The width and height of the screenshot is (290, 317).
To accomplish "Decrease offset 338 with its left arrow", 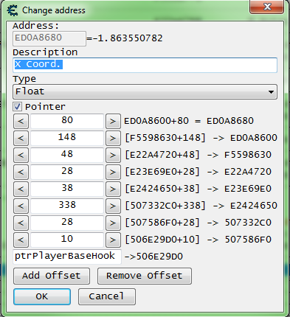I will [x=21, y=206].
